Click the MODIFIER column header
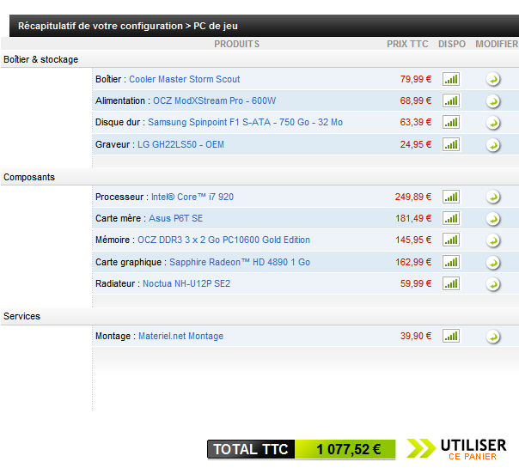Image resolution: width=519 pixels, height=474 pixels. tap(497, 44)
